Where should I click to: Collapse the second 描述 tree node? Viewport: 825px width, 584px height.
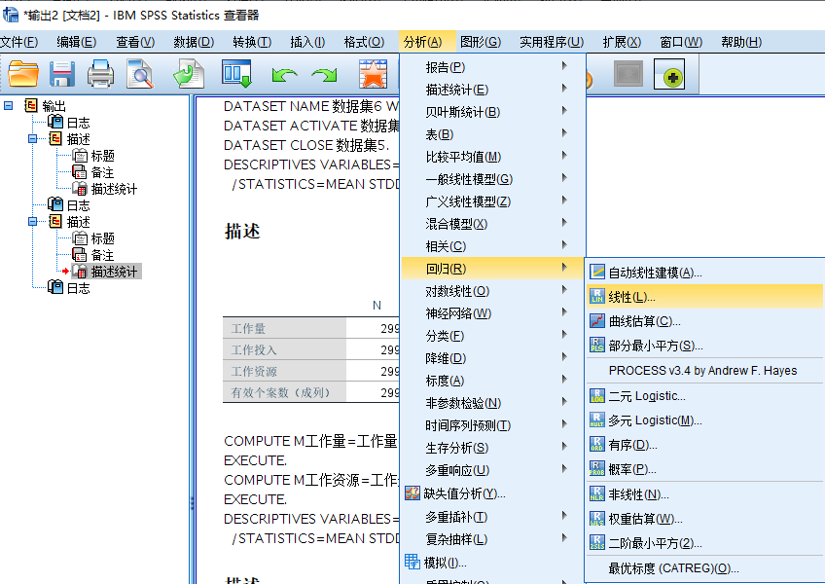(x=33, y=222)
